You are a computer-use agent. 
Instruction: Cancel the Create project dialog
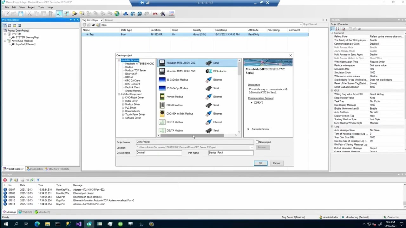(277, 163)
